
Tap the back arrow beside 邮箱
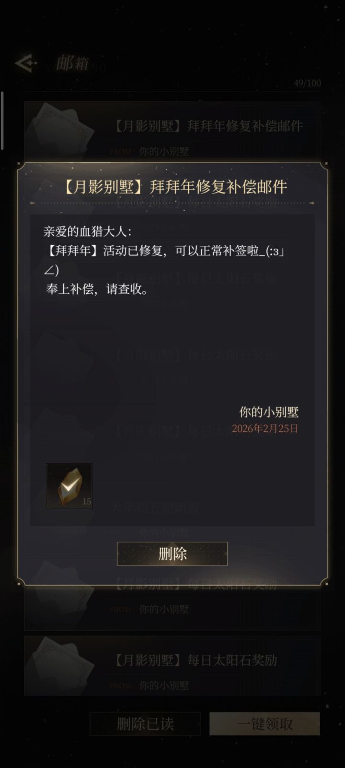click(x=26, y=63)
